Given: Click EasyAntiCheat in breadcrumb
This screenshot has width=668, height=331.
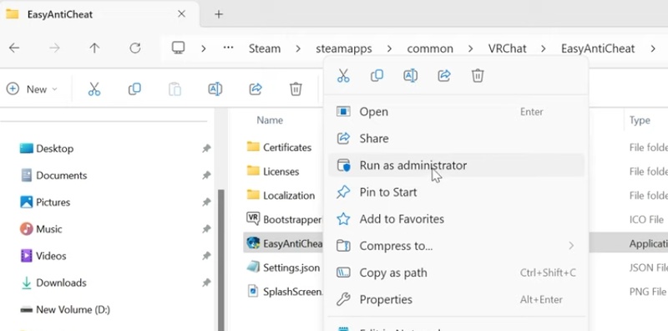Looking at the screenshot, I should coord(598,48).
